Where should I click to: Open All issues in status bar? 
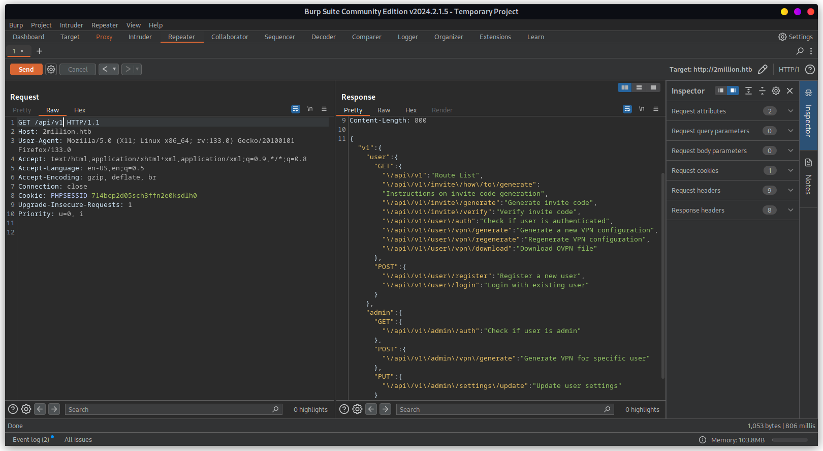pyautogui.click(x=78, y=439)
